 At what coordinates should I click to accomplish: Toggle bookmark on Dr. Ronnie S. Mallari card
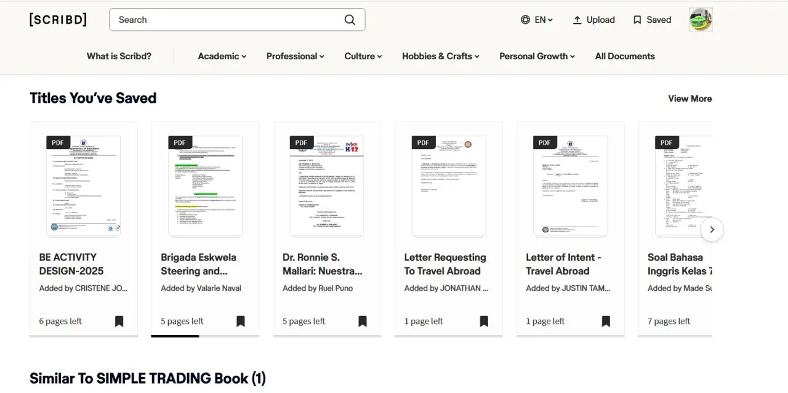click(363, 321)
